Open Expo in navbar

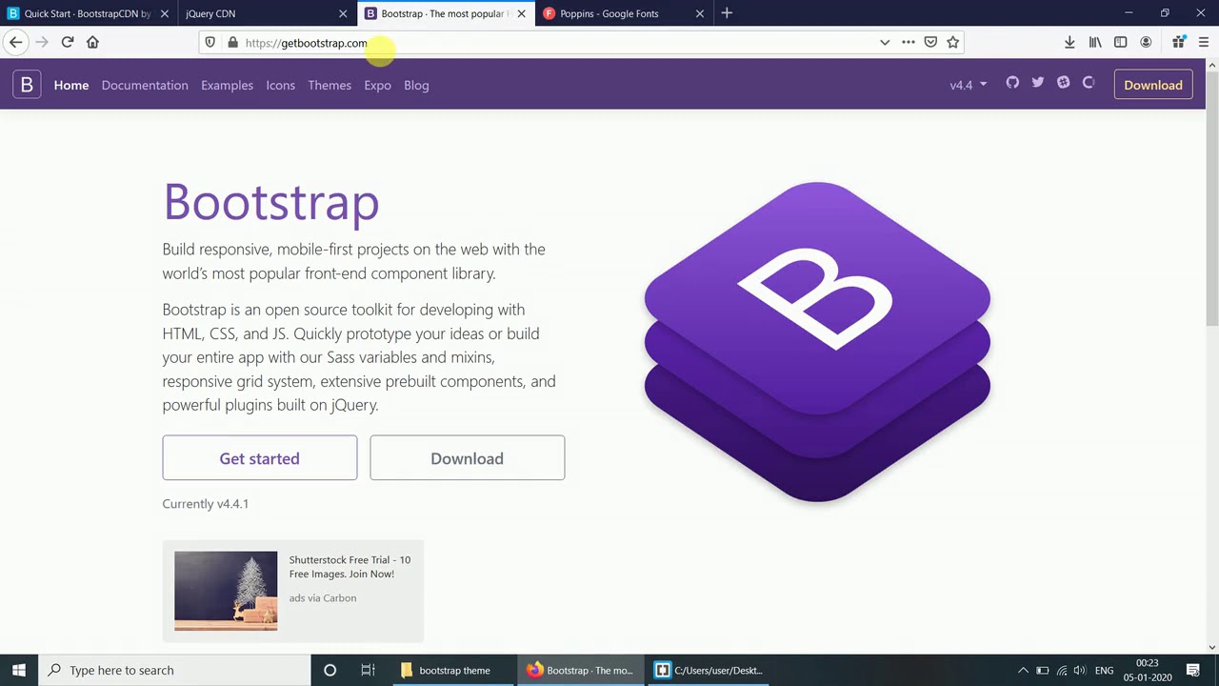pyautogui.click(x=377, y=85)
